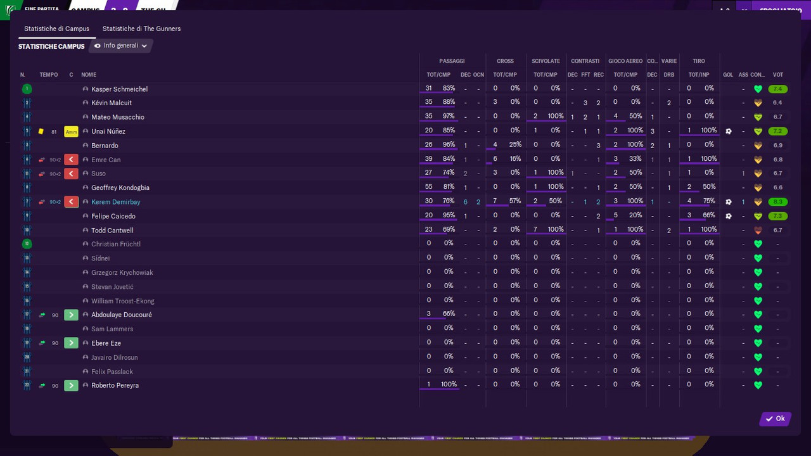Viewport: 811px width, 456px height.
Task: Click Kerem Demirbay's 8.3 rating badge
Action: (778, 202)
